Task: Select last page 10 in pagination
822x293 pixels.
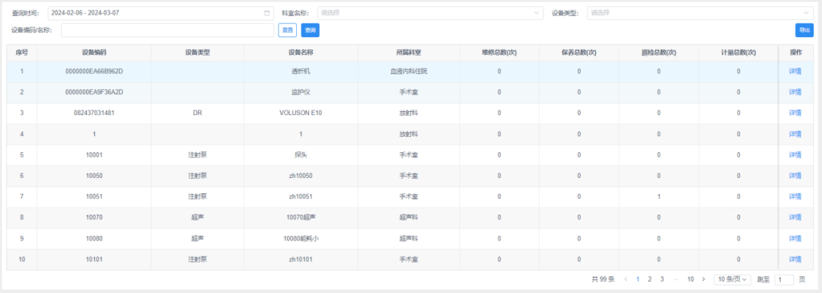Action: (x=690, y=279)
